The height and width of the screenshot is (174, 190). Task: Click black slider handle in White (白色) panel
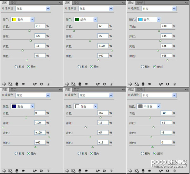point(92,147)
